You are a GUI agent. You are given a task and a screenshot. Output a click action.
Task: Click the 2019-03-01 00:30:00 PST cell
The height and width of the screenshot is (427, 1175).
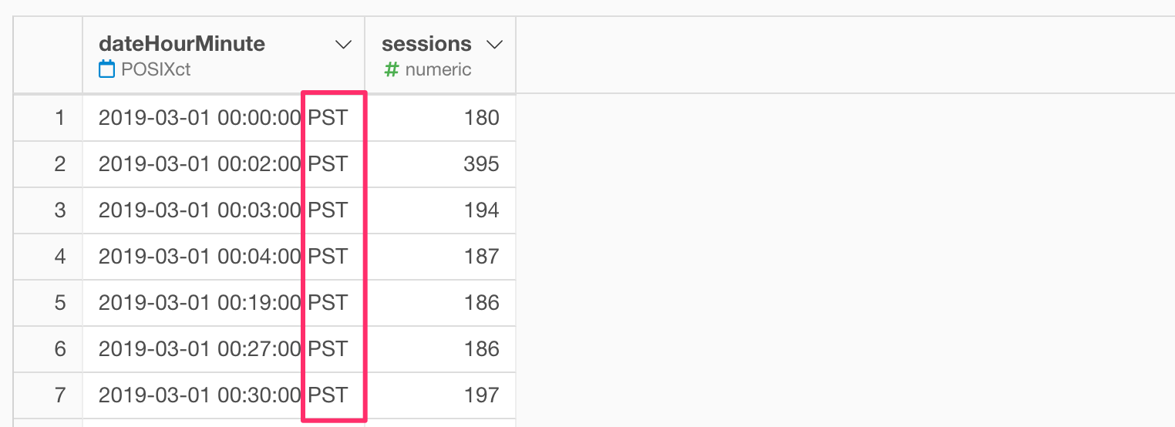pos(224,395)
